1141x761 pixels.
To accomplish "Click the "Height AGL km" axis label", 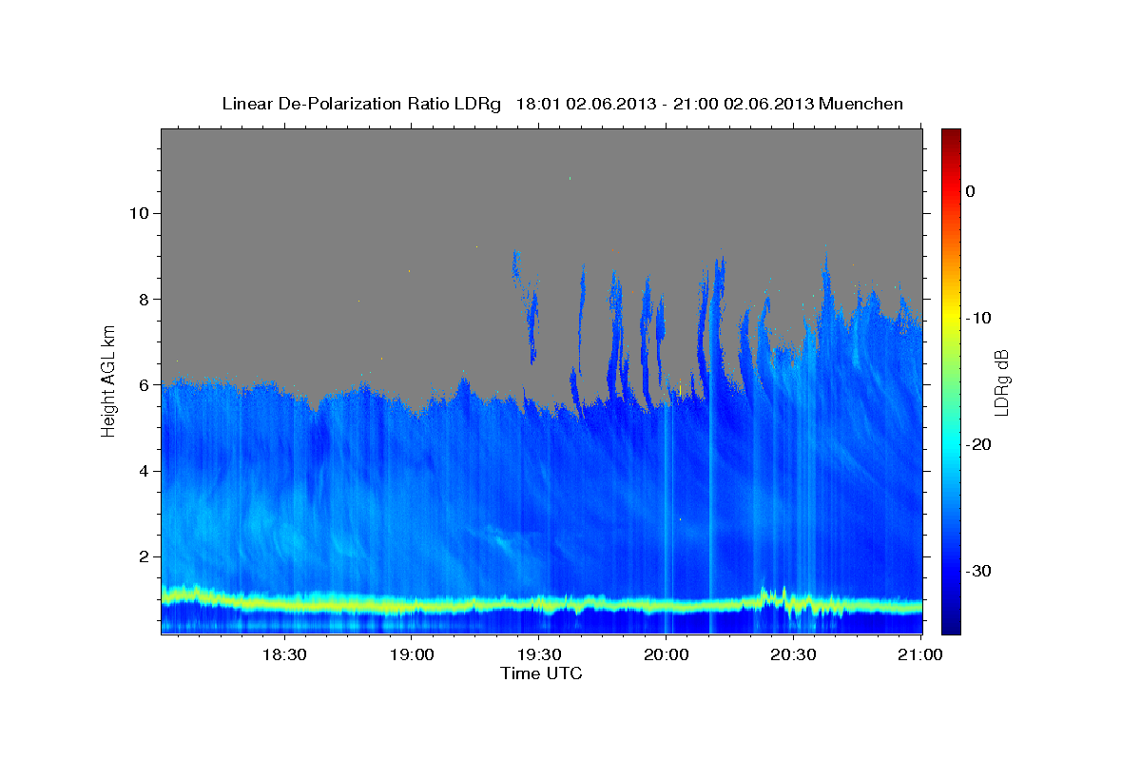I will (109, 380).
